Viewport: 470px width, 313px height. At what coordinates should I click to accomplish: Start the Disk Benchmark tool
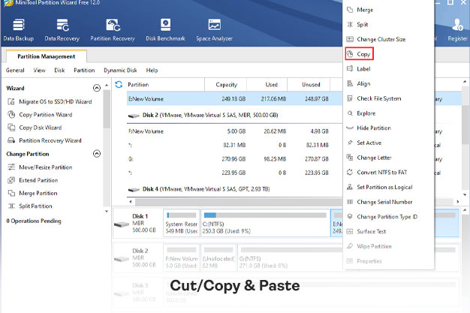165,30
